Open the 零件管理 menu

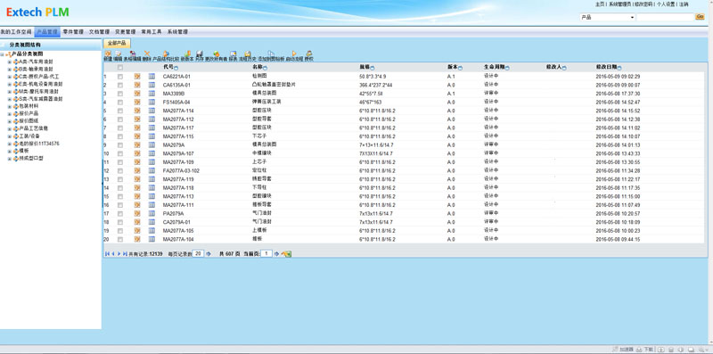(73, 32)
